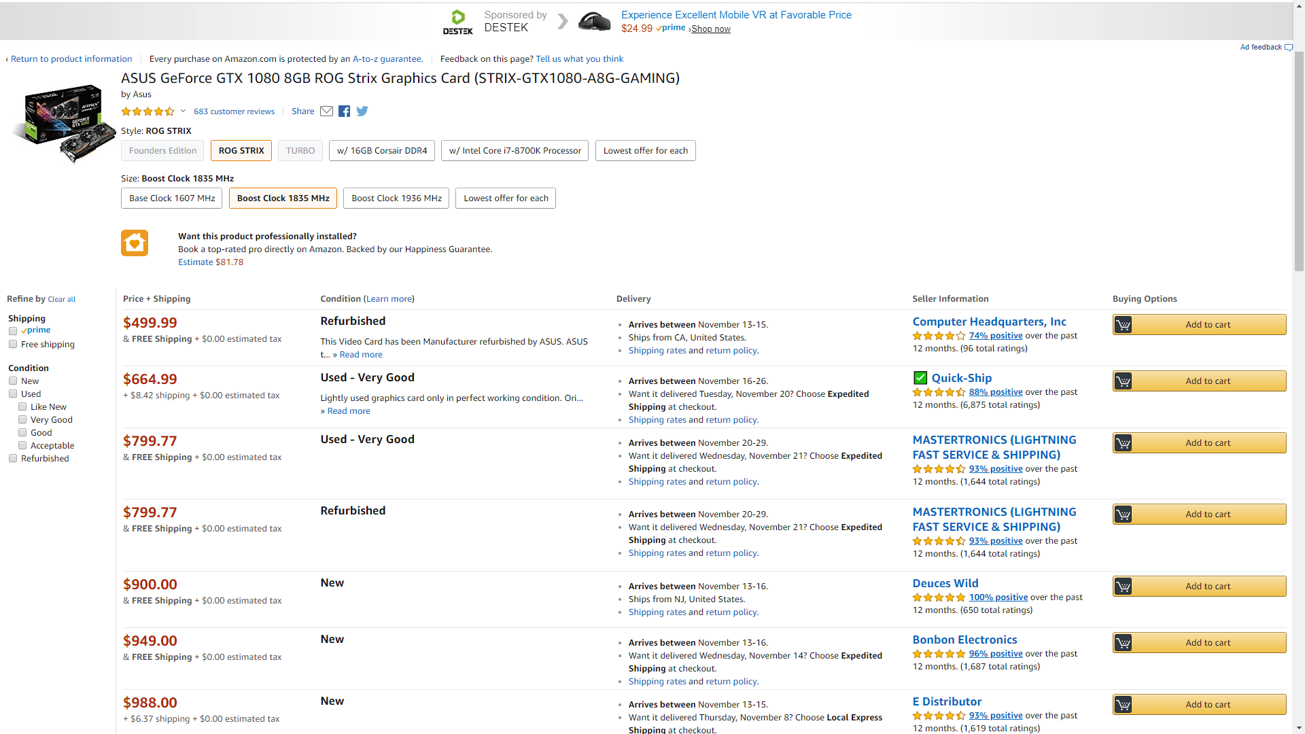
Task: Share product on Facebook icon
Action: point(345,111)
